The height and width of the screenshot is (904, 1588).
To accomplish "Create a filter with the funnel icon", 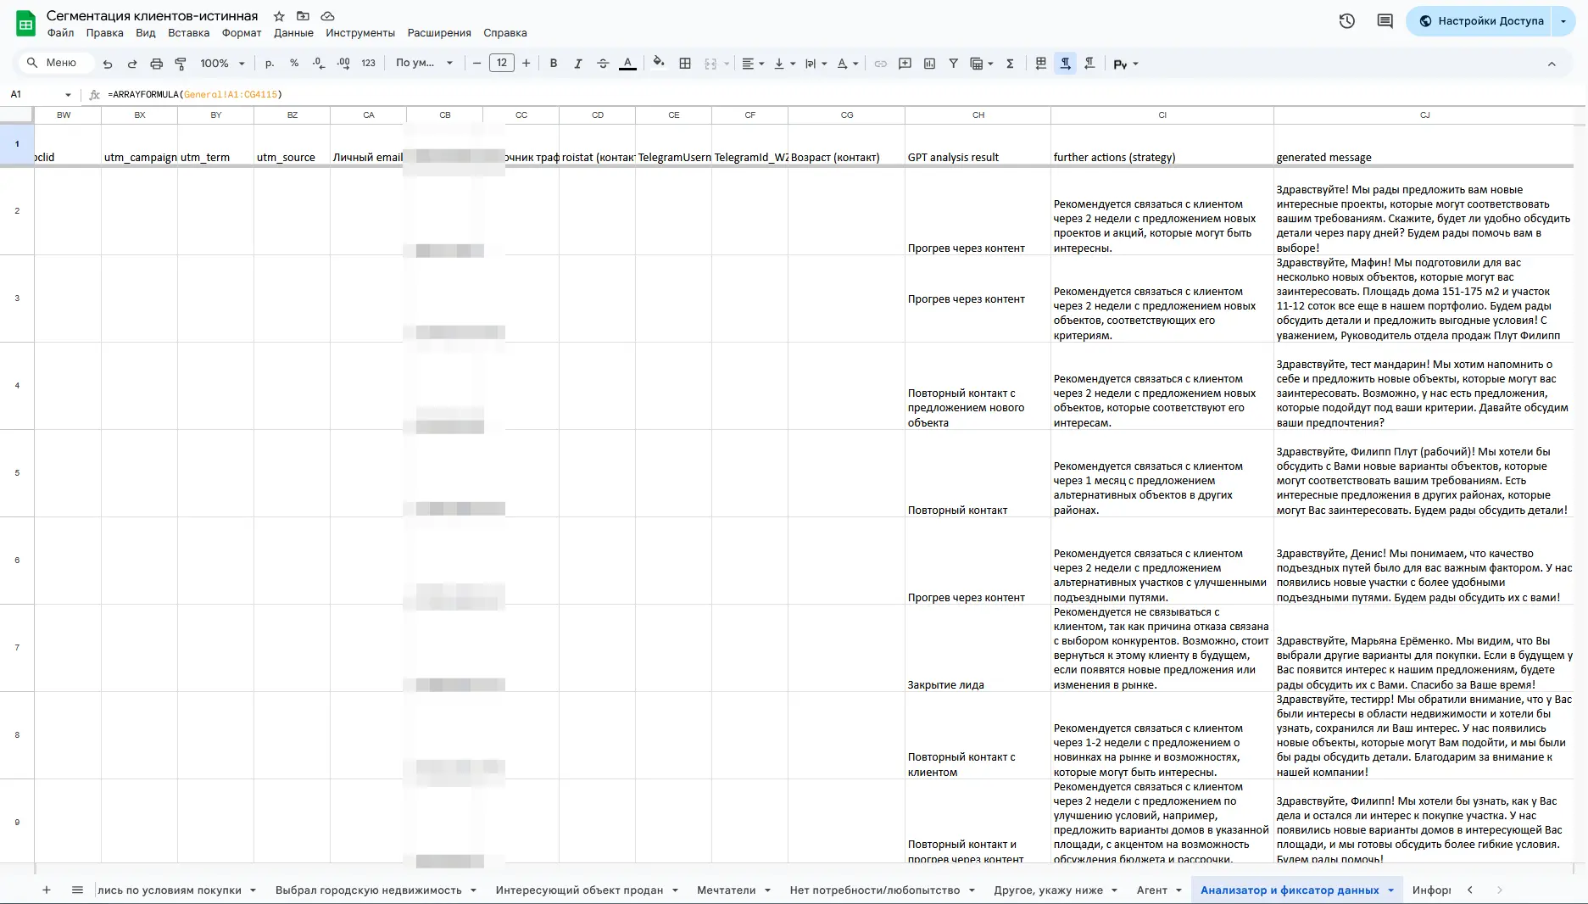I will tap(953, 64).
